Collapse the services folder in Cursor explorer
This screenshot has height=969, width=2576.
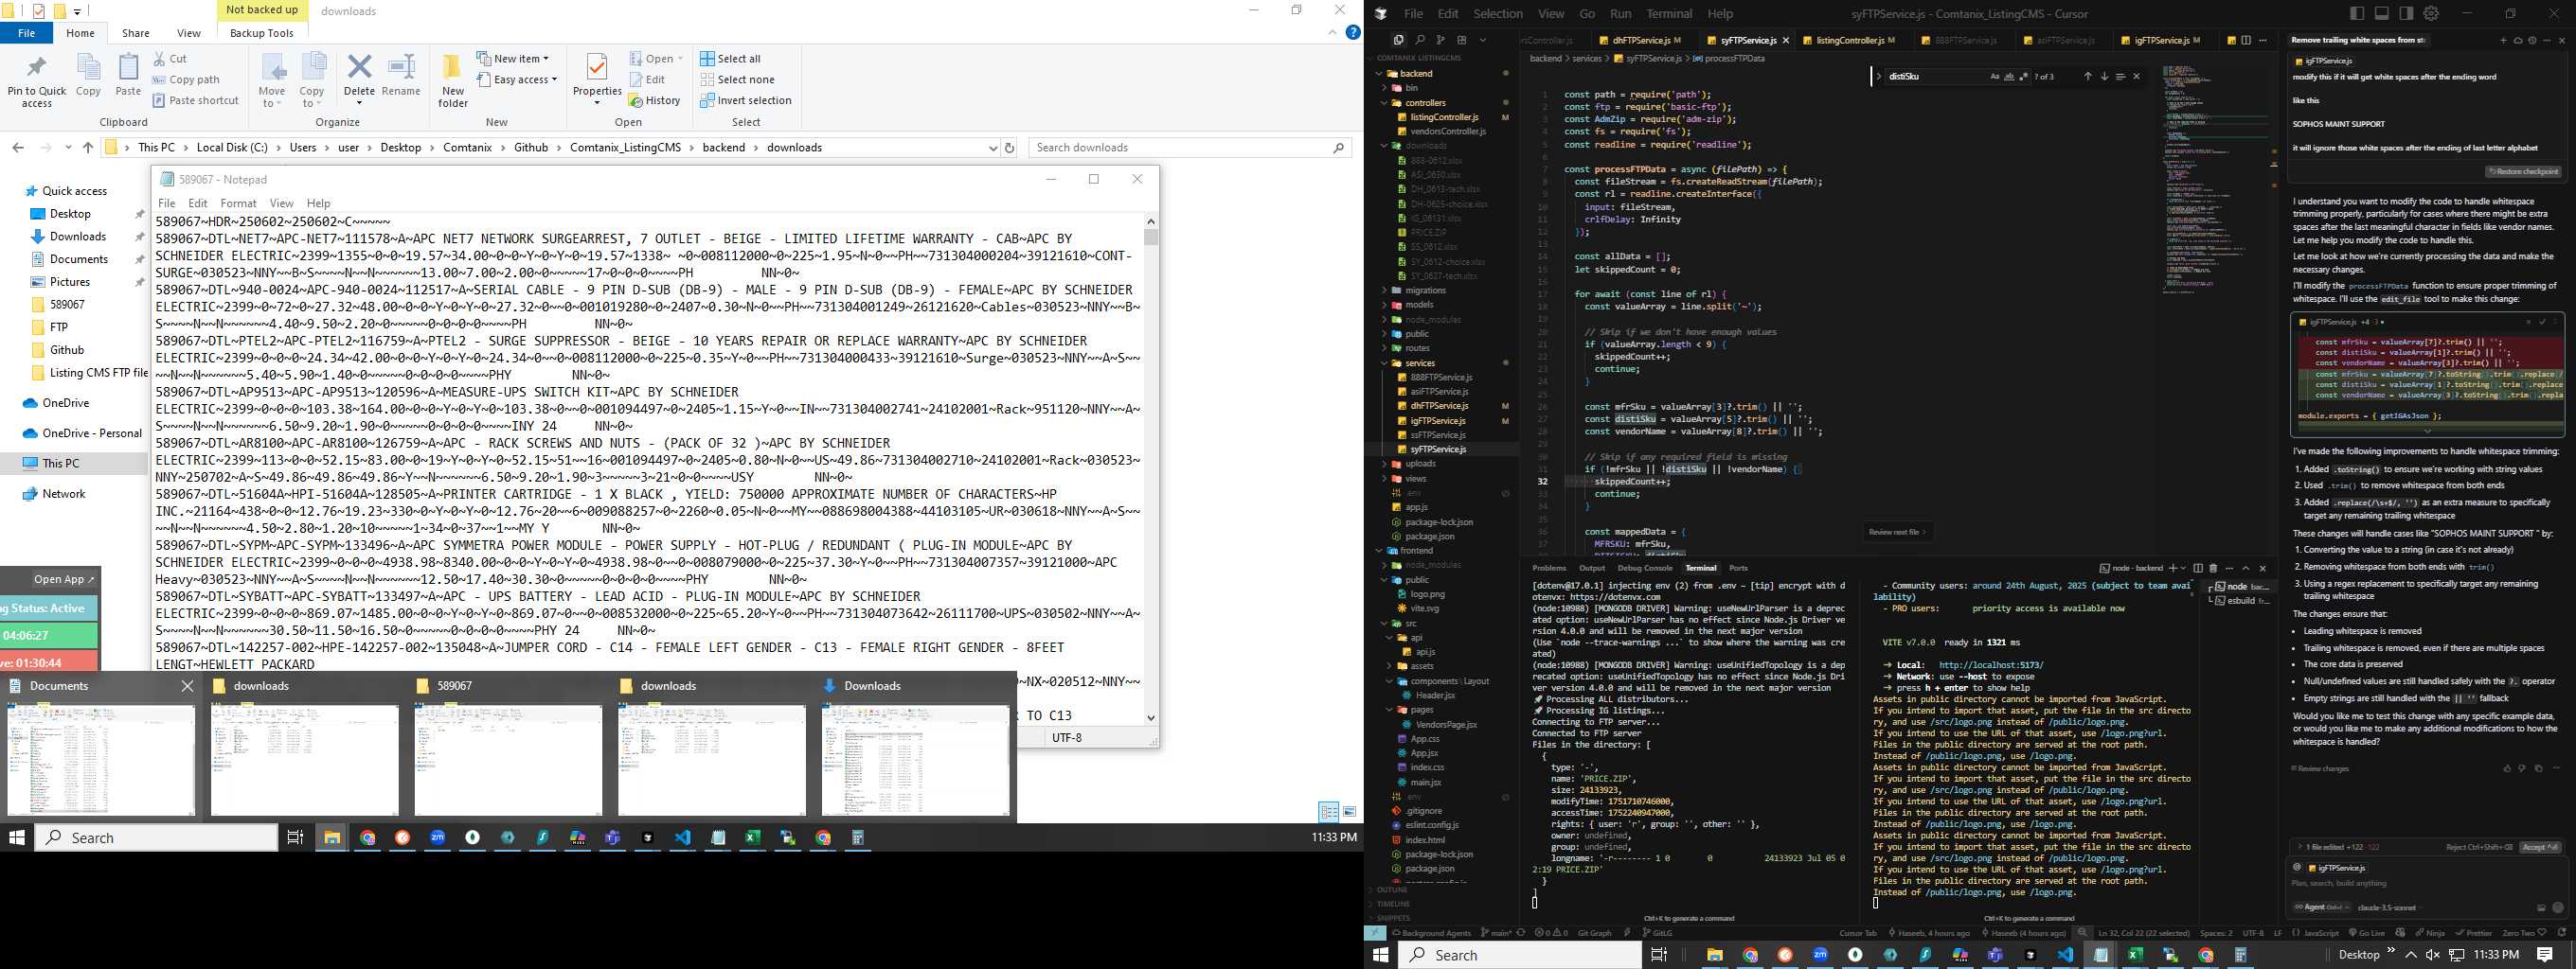coord(1420,362)
